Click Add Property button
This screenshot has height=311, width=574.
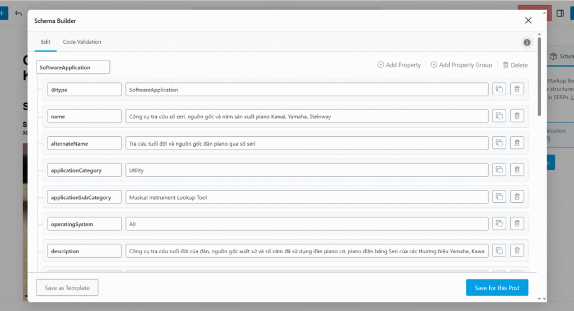[399, 65]
